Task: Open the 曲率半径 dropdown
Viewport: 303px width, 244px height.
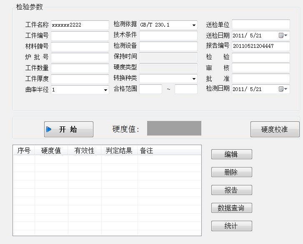Action: (x=105, y=89)
